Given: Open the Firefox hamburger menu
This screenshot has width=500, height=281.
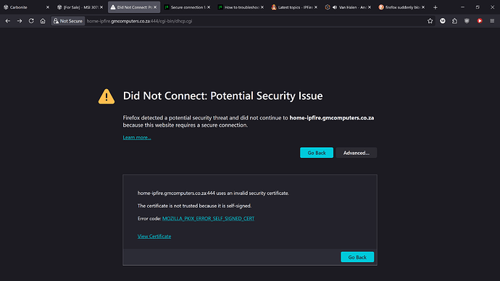Looking at the screenshot, I should coord(492,21).
